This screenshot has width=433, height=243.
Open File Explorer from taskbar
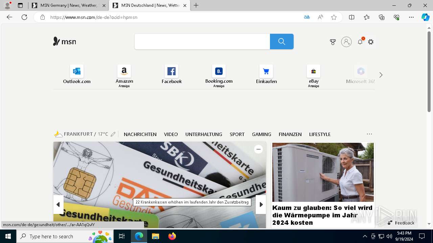point(155,236)
